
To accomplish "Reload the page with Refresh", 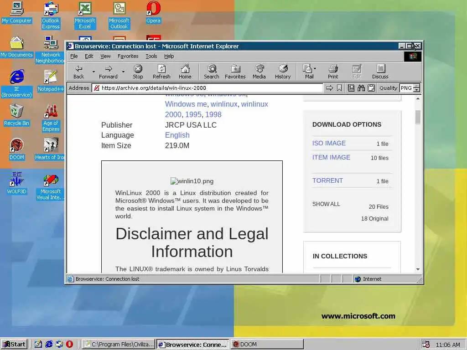I will point(161,72).
